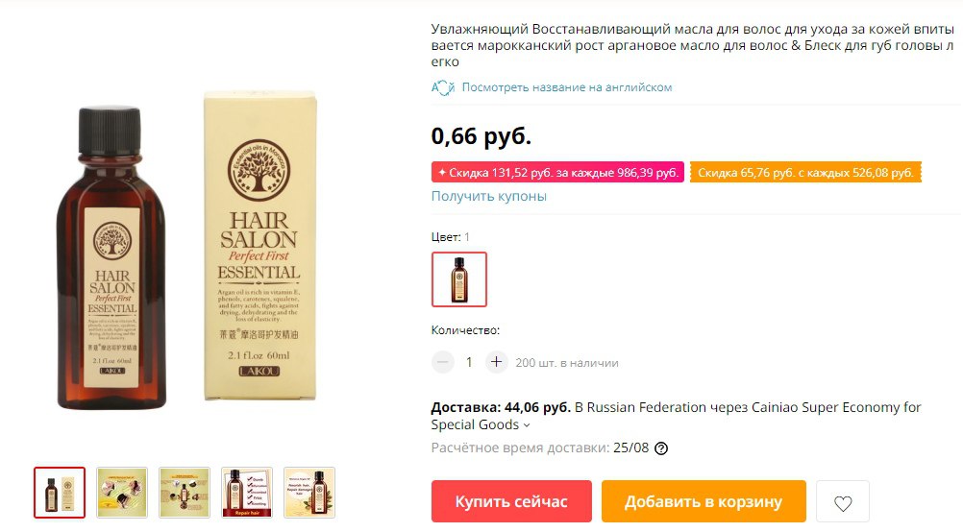The height and width of the screenshot is (532, 963).
Task: Click the orange 65,76 руб. discount badge
Action: click(805, 173)
